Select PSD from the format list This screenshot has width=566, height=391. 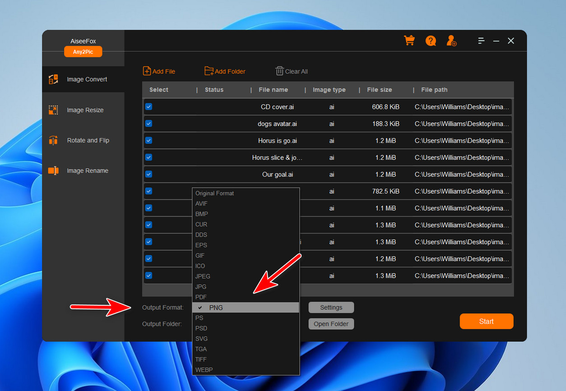(246, 328)
